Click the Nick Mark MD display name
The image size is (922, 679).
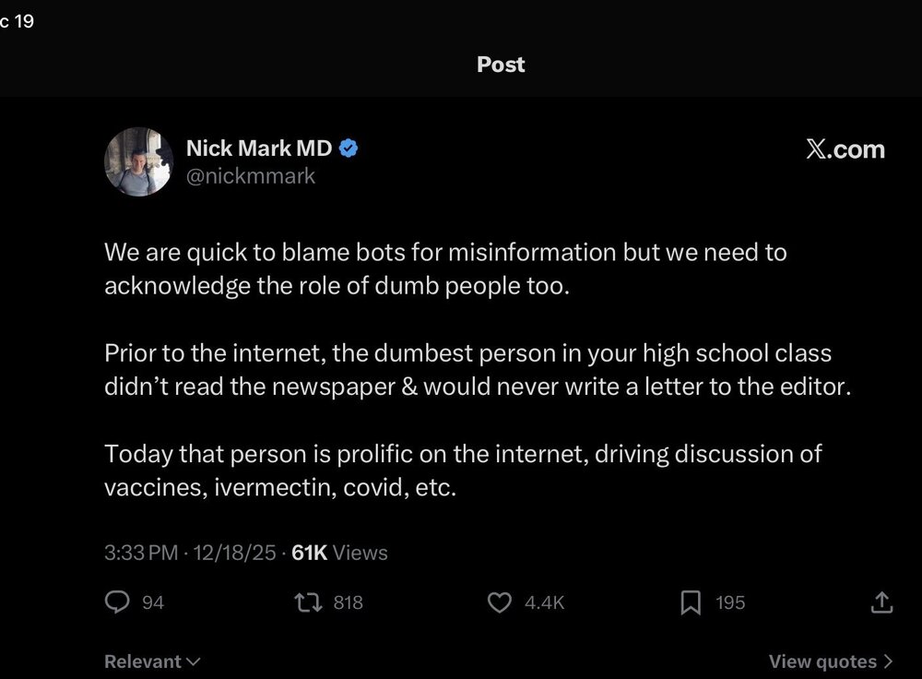coord(259,149)
